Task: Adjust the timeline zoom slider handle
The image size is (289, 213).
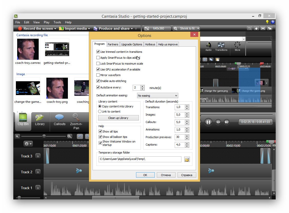Action: click(x=44, y=136)
